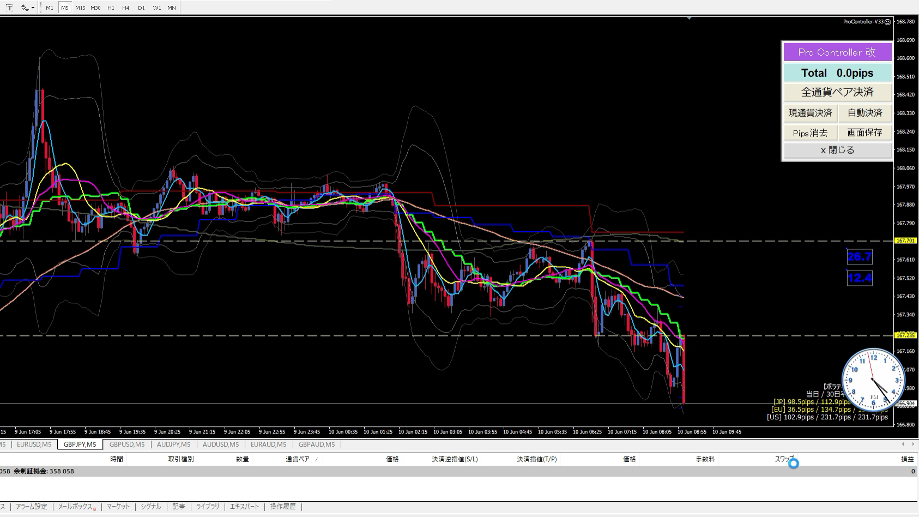Image resolution: width=919 pixels, height=517 pixels.
Task: Click 決済指値(T/P) column header
Action: [x=537, y=459]
